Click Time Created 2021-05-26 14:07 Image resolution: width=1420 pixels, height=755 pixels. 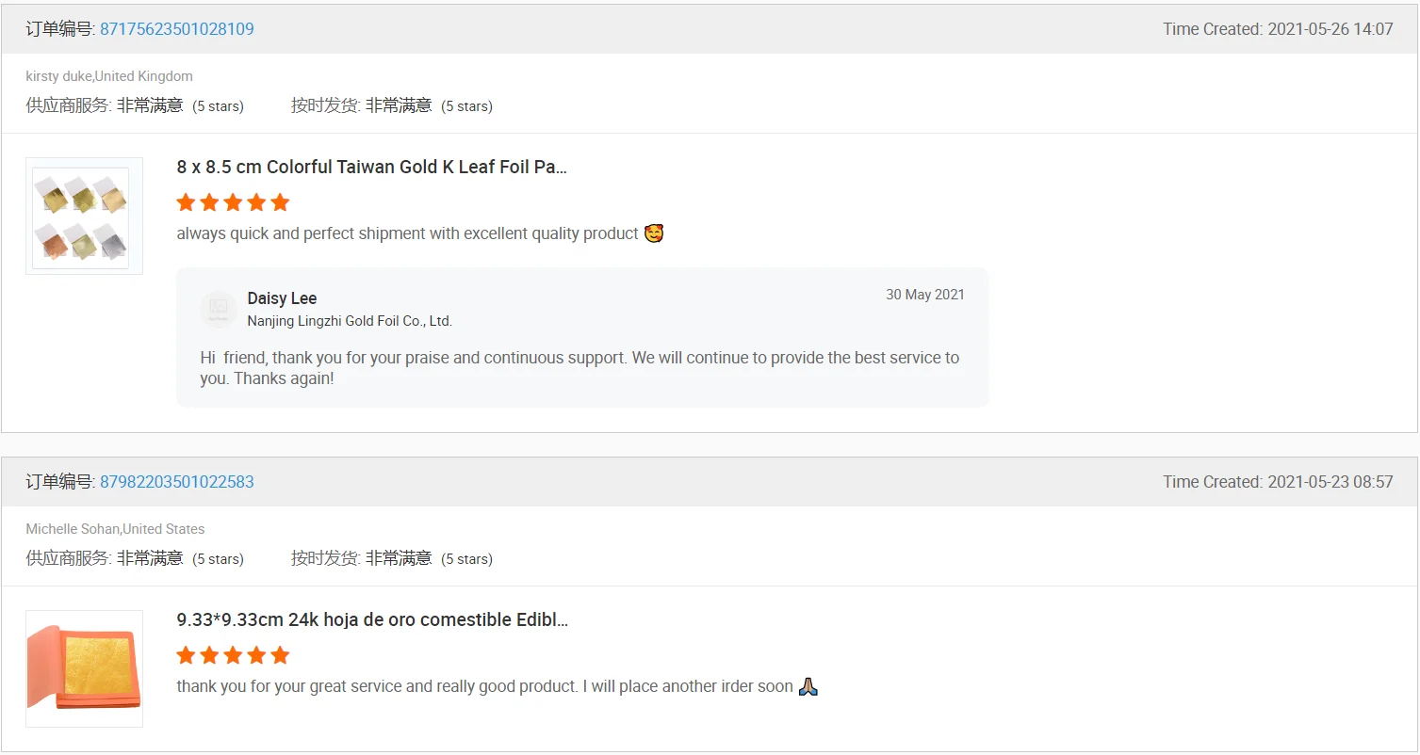pyautogui.click(x=1277, y=29)
